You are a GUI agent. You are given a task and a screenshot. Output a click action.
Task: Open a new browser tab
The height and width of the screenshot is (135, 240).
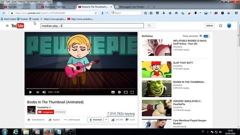[x=154, y=7]
